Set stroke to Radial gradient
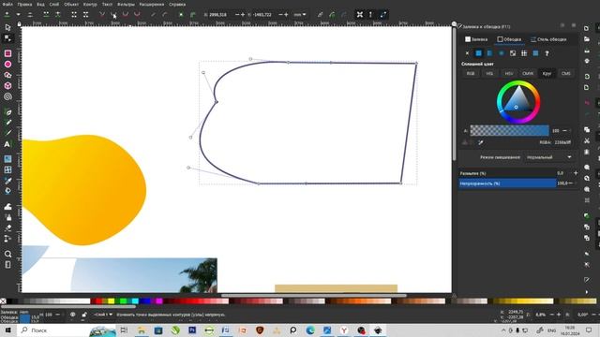600x337 pixels. click(x=502, y=53)
